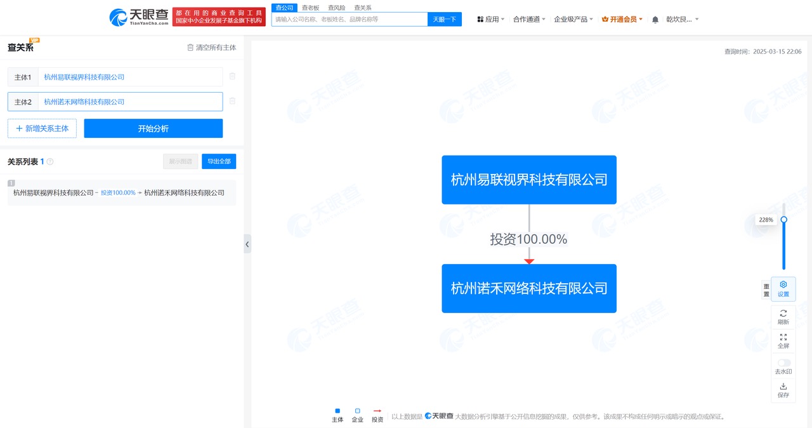Image resolution: width=812 pixels, height=428 pixels.
Task: Click the red promotional banner
Action: point(219,17)
